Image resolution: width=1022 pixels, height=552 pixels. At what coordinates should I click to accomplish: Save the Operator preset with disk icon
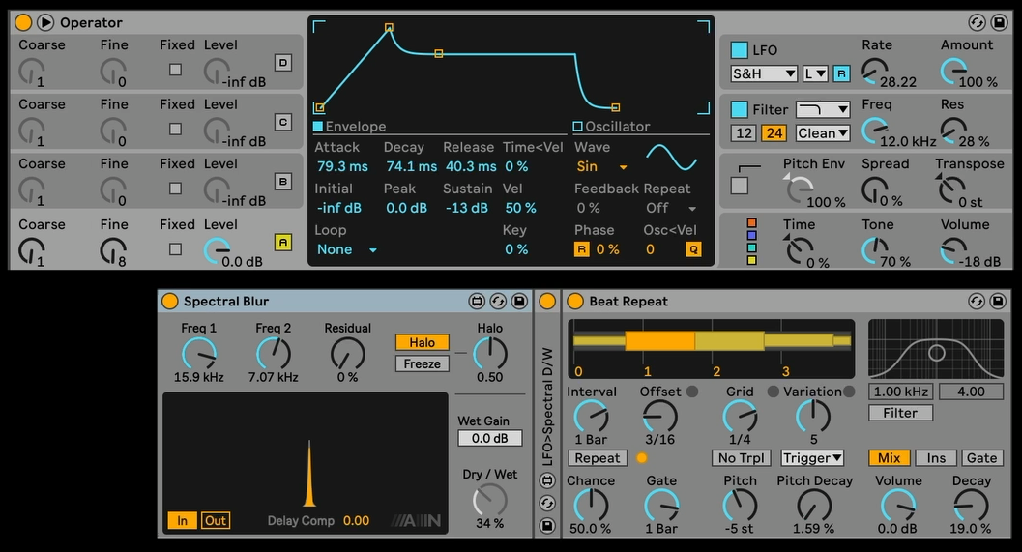click(998, 22)
